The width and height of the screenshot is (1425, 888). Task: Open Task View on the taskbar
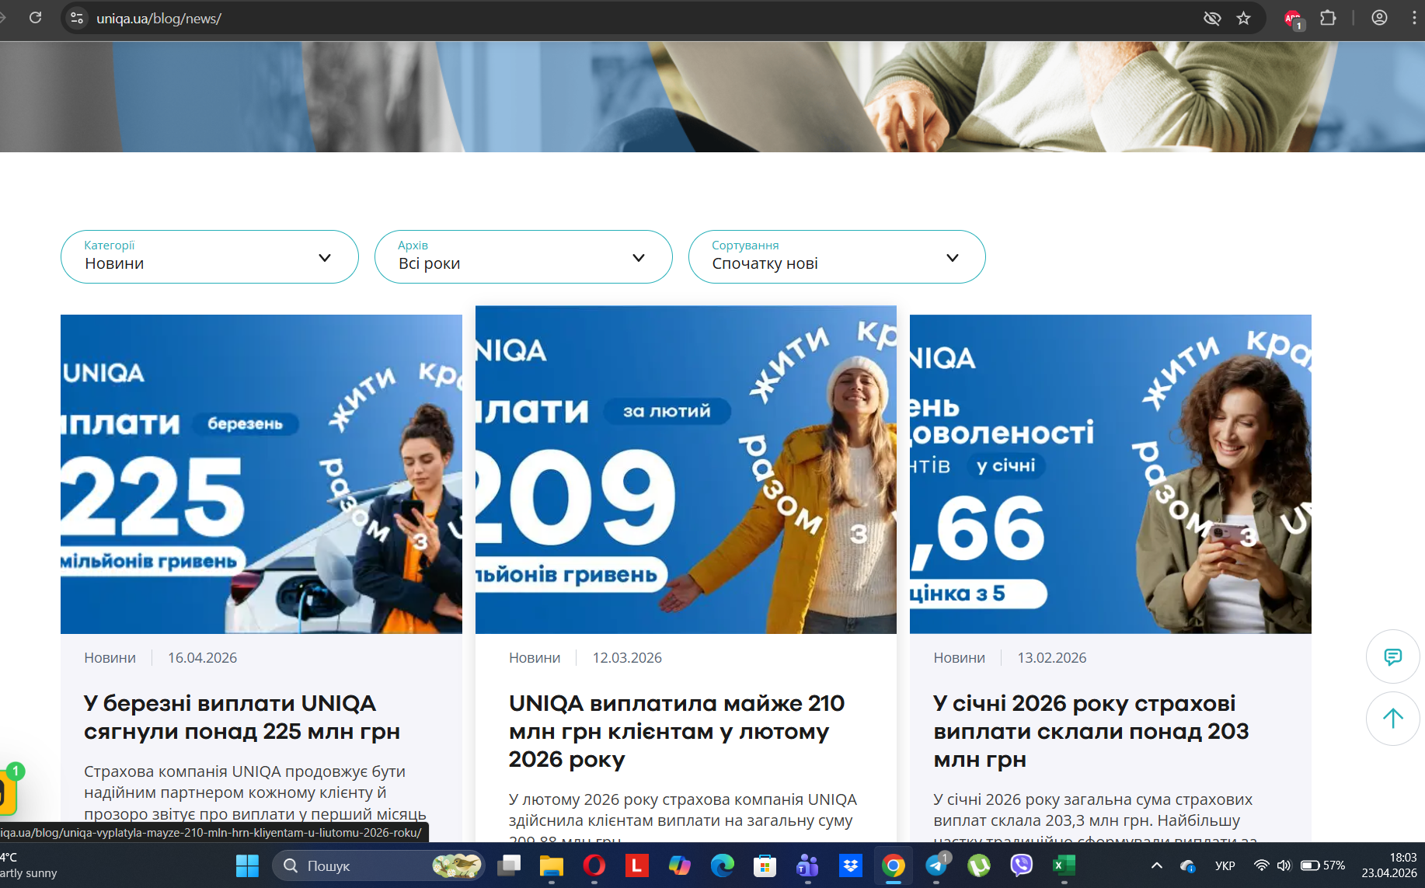509,865
